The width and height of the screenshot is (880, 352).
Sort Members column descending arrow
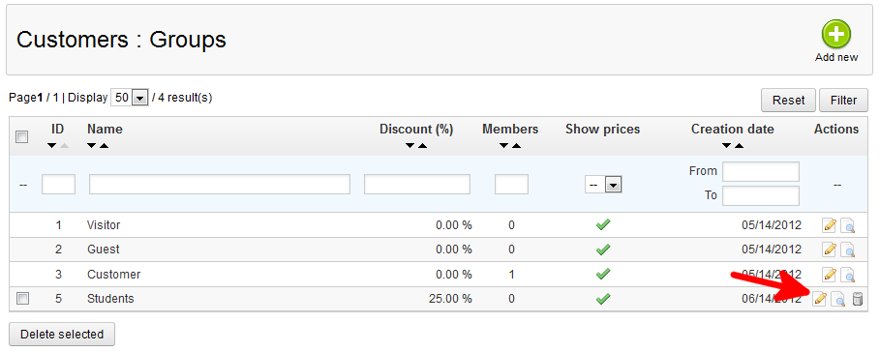504,146
